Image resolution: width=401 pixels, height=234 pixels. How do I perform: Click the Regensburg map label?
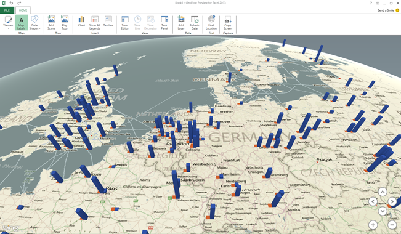pyautogui.click(x=299, y=185)
